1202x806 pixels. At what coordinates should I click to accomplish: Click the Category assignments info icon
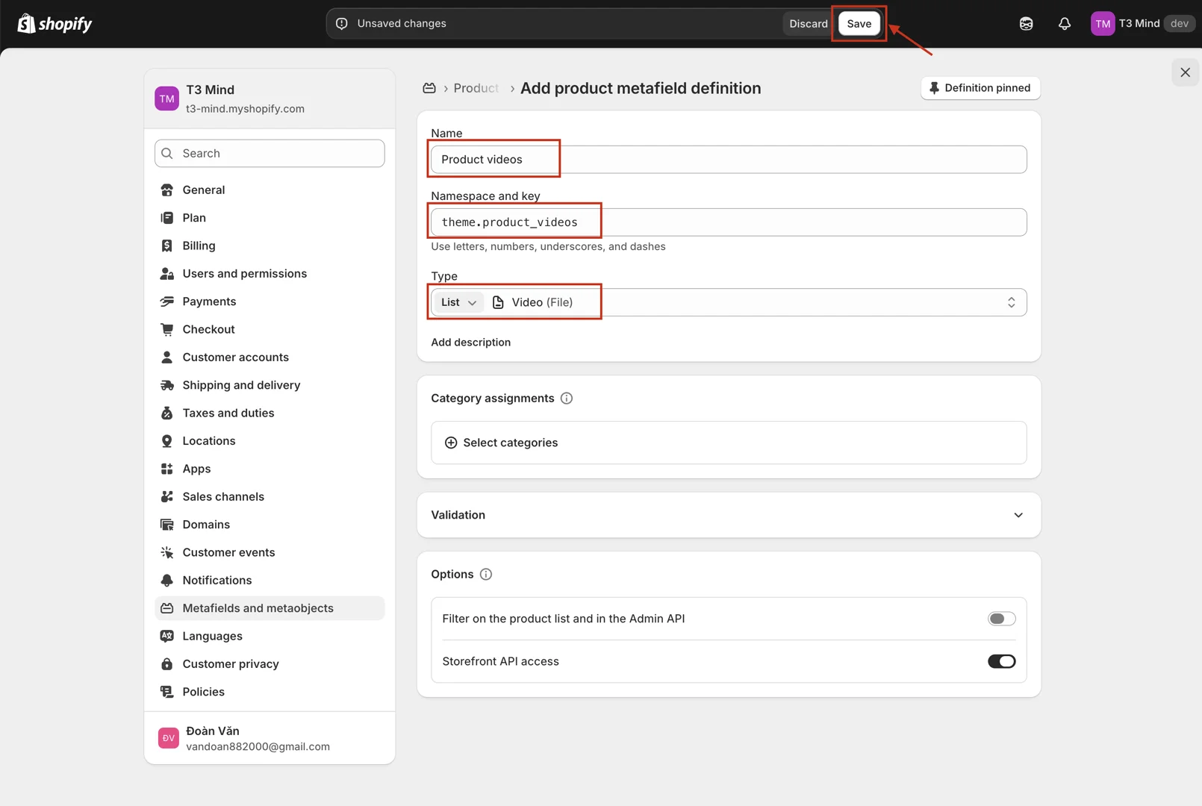(567, 399)
